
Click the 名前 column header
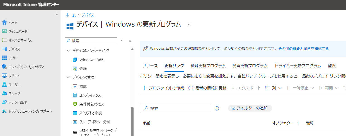pyautogui.click(x=147, y=123)
